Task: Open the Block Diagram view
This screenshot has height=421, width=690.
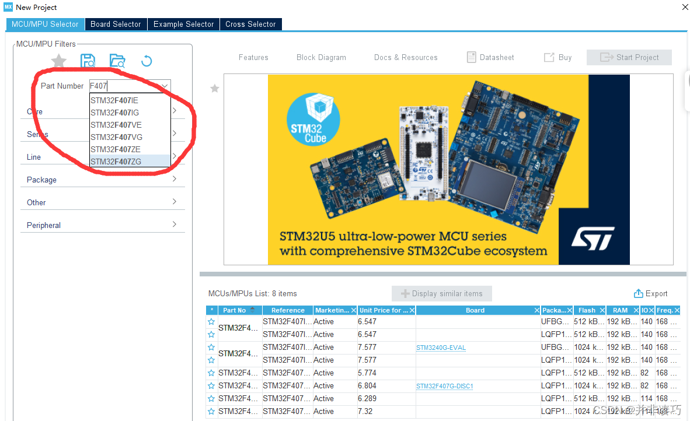Action: (x=321, y=57)
